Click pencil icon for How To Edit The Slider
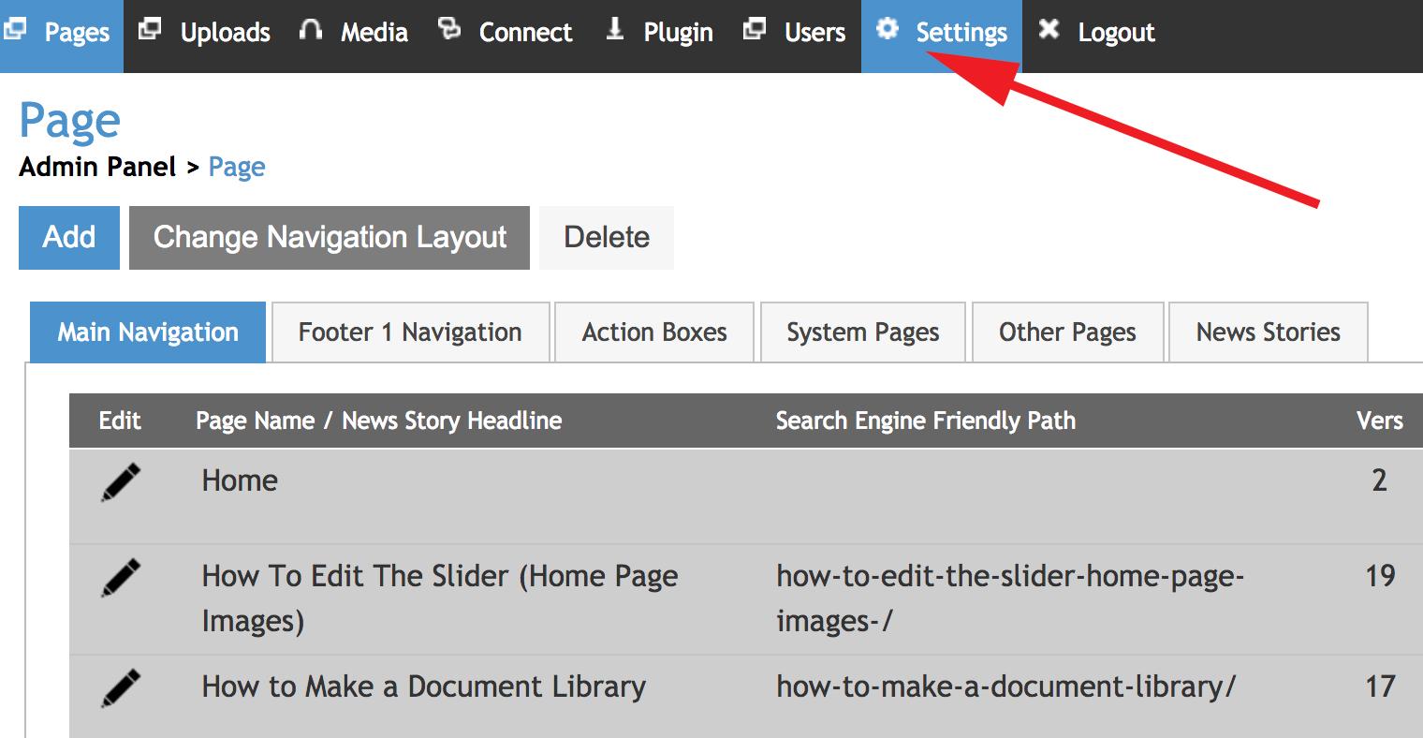 [x=121, y=578]
